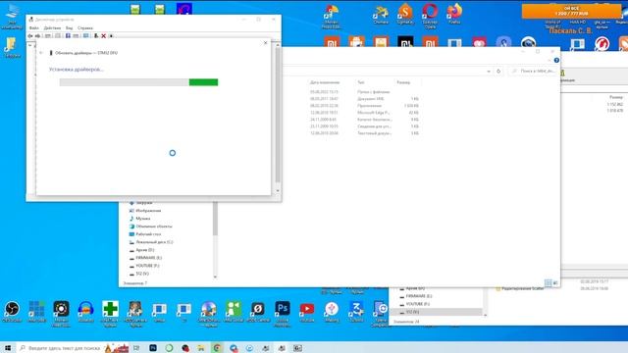This screenshot has height=353, width=628.
Task: Click the File Explorer folder taskbar icon
Action: [201, 348]
